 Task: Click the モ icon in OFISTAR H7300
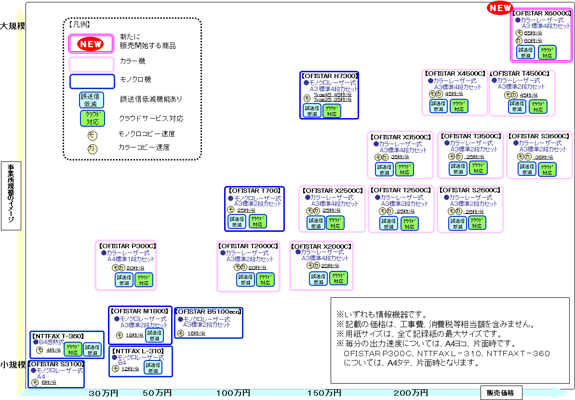coord(307,98)
